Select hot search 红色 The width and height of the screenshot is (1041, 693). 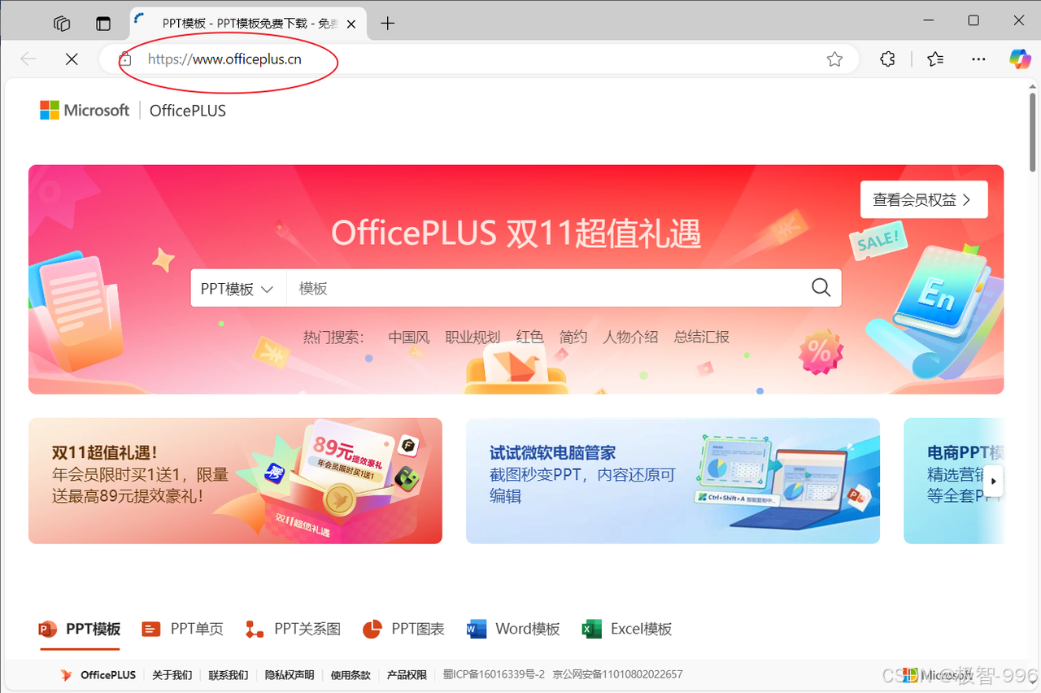[x=529, y=337]
